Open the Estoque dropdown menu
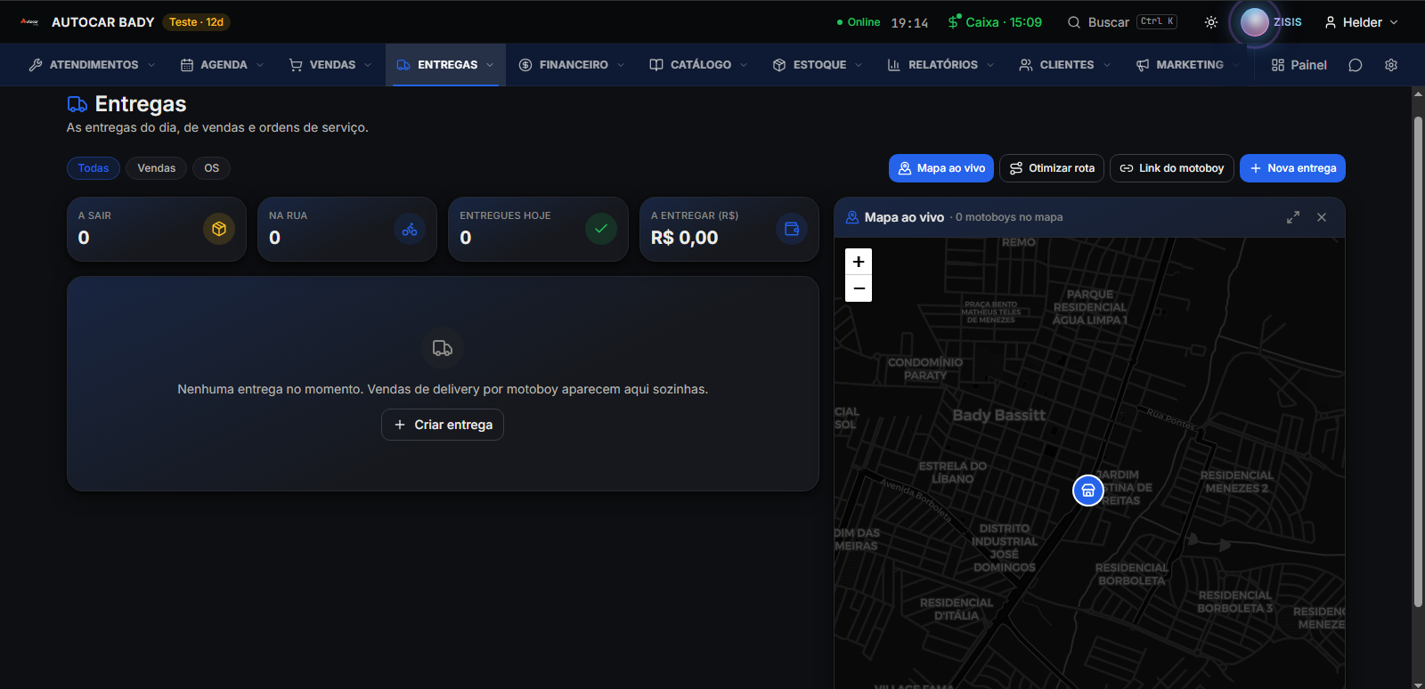The image size is (1425, 689). click(x=818, y=65)
